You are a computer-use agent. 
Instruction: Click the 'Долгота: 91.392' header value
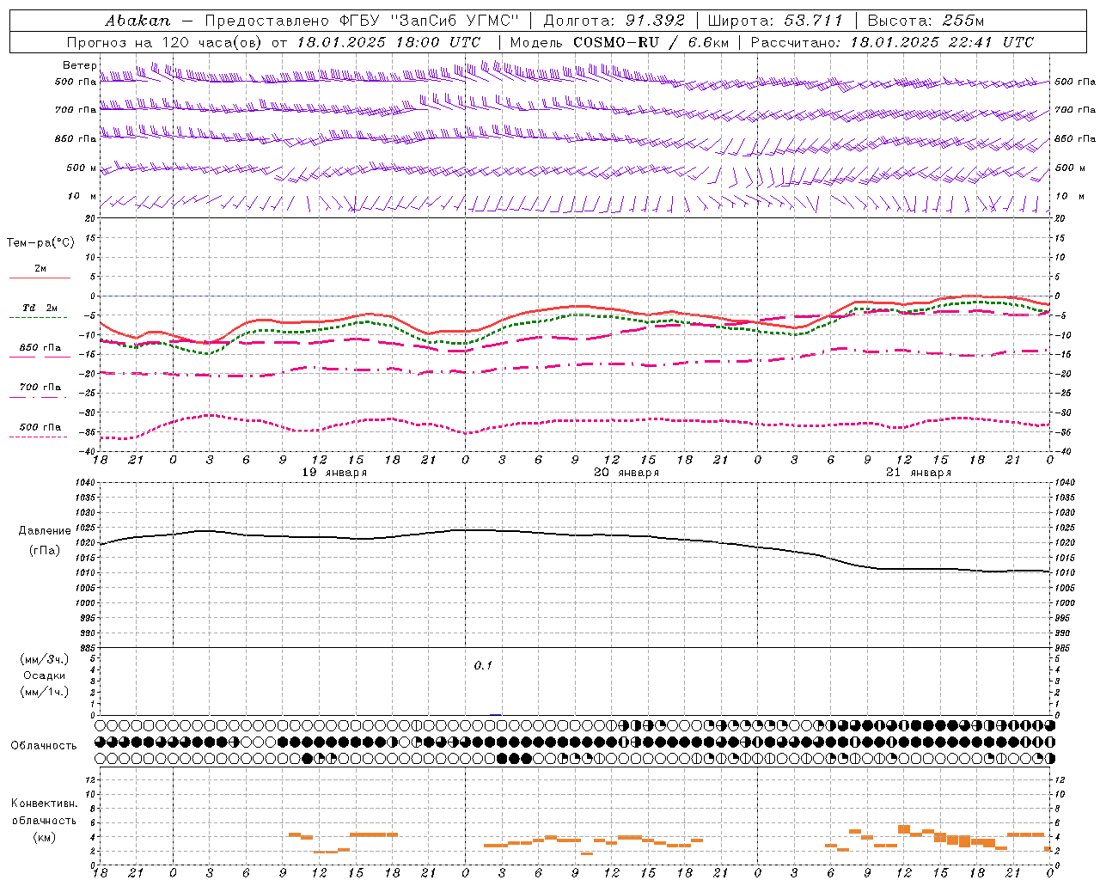(614, 21)
